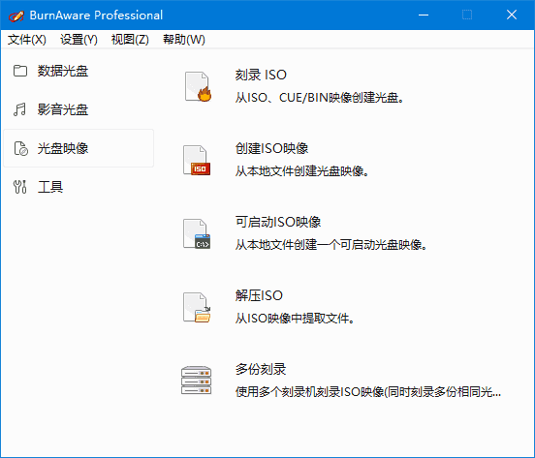Switch to the 影音光盘 category
535x458 pixels.
coord(79,109)
